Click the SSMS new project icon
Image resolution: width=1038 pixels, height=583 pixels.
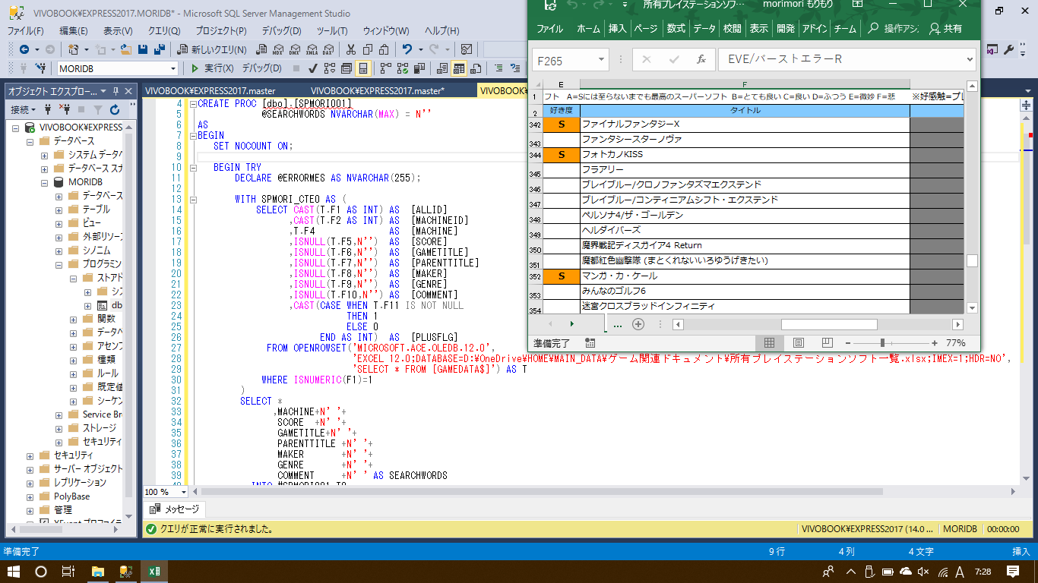click(x=73, y=49)
